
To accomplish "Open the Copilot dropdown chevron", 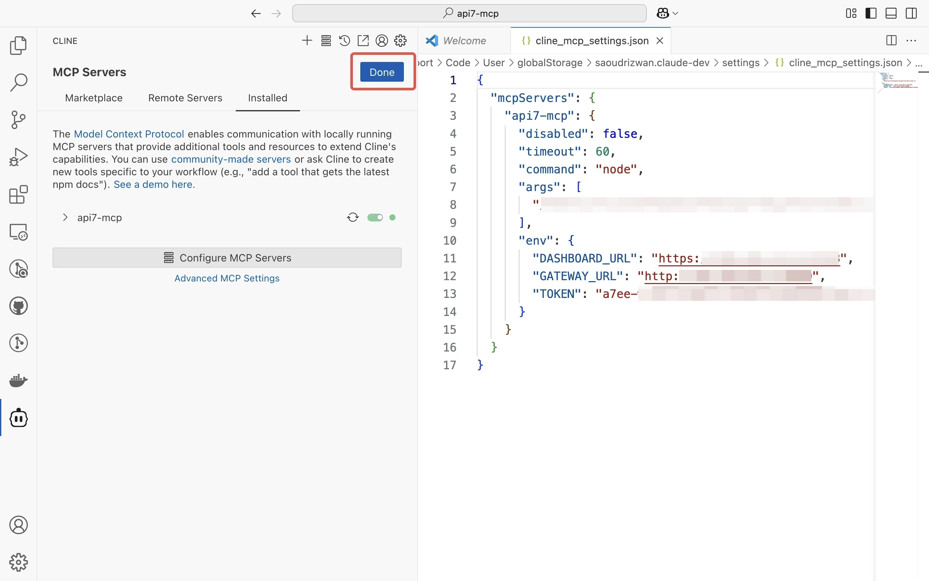I will (x=676, y=14).
